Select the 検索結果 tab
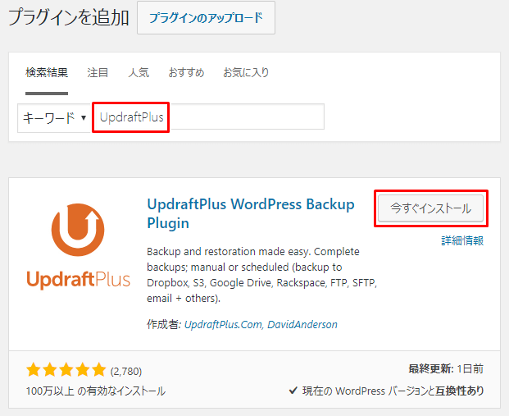The image size is (509, 416). click(47, 72)
